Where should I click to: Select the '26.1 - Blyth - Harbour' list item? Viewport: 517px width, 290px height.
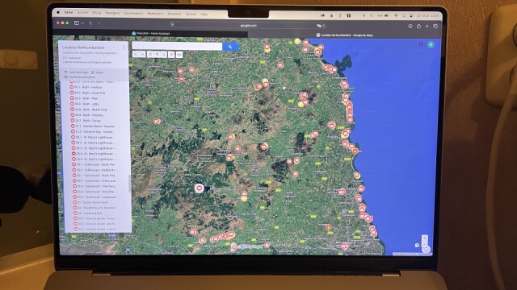pyautogui.click(x=86, y=87)
